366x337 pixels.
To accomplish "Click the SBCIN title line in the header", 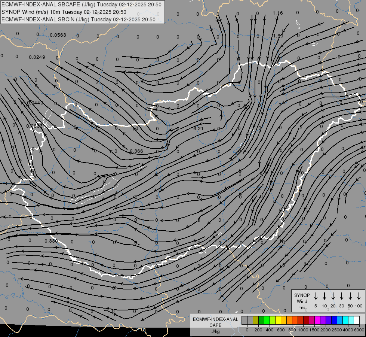I will click(x=79, y=19).
